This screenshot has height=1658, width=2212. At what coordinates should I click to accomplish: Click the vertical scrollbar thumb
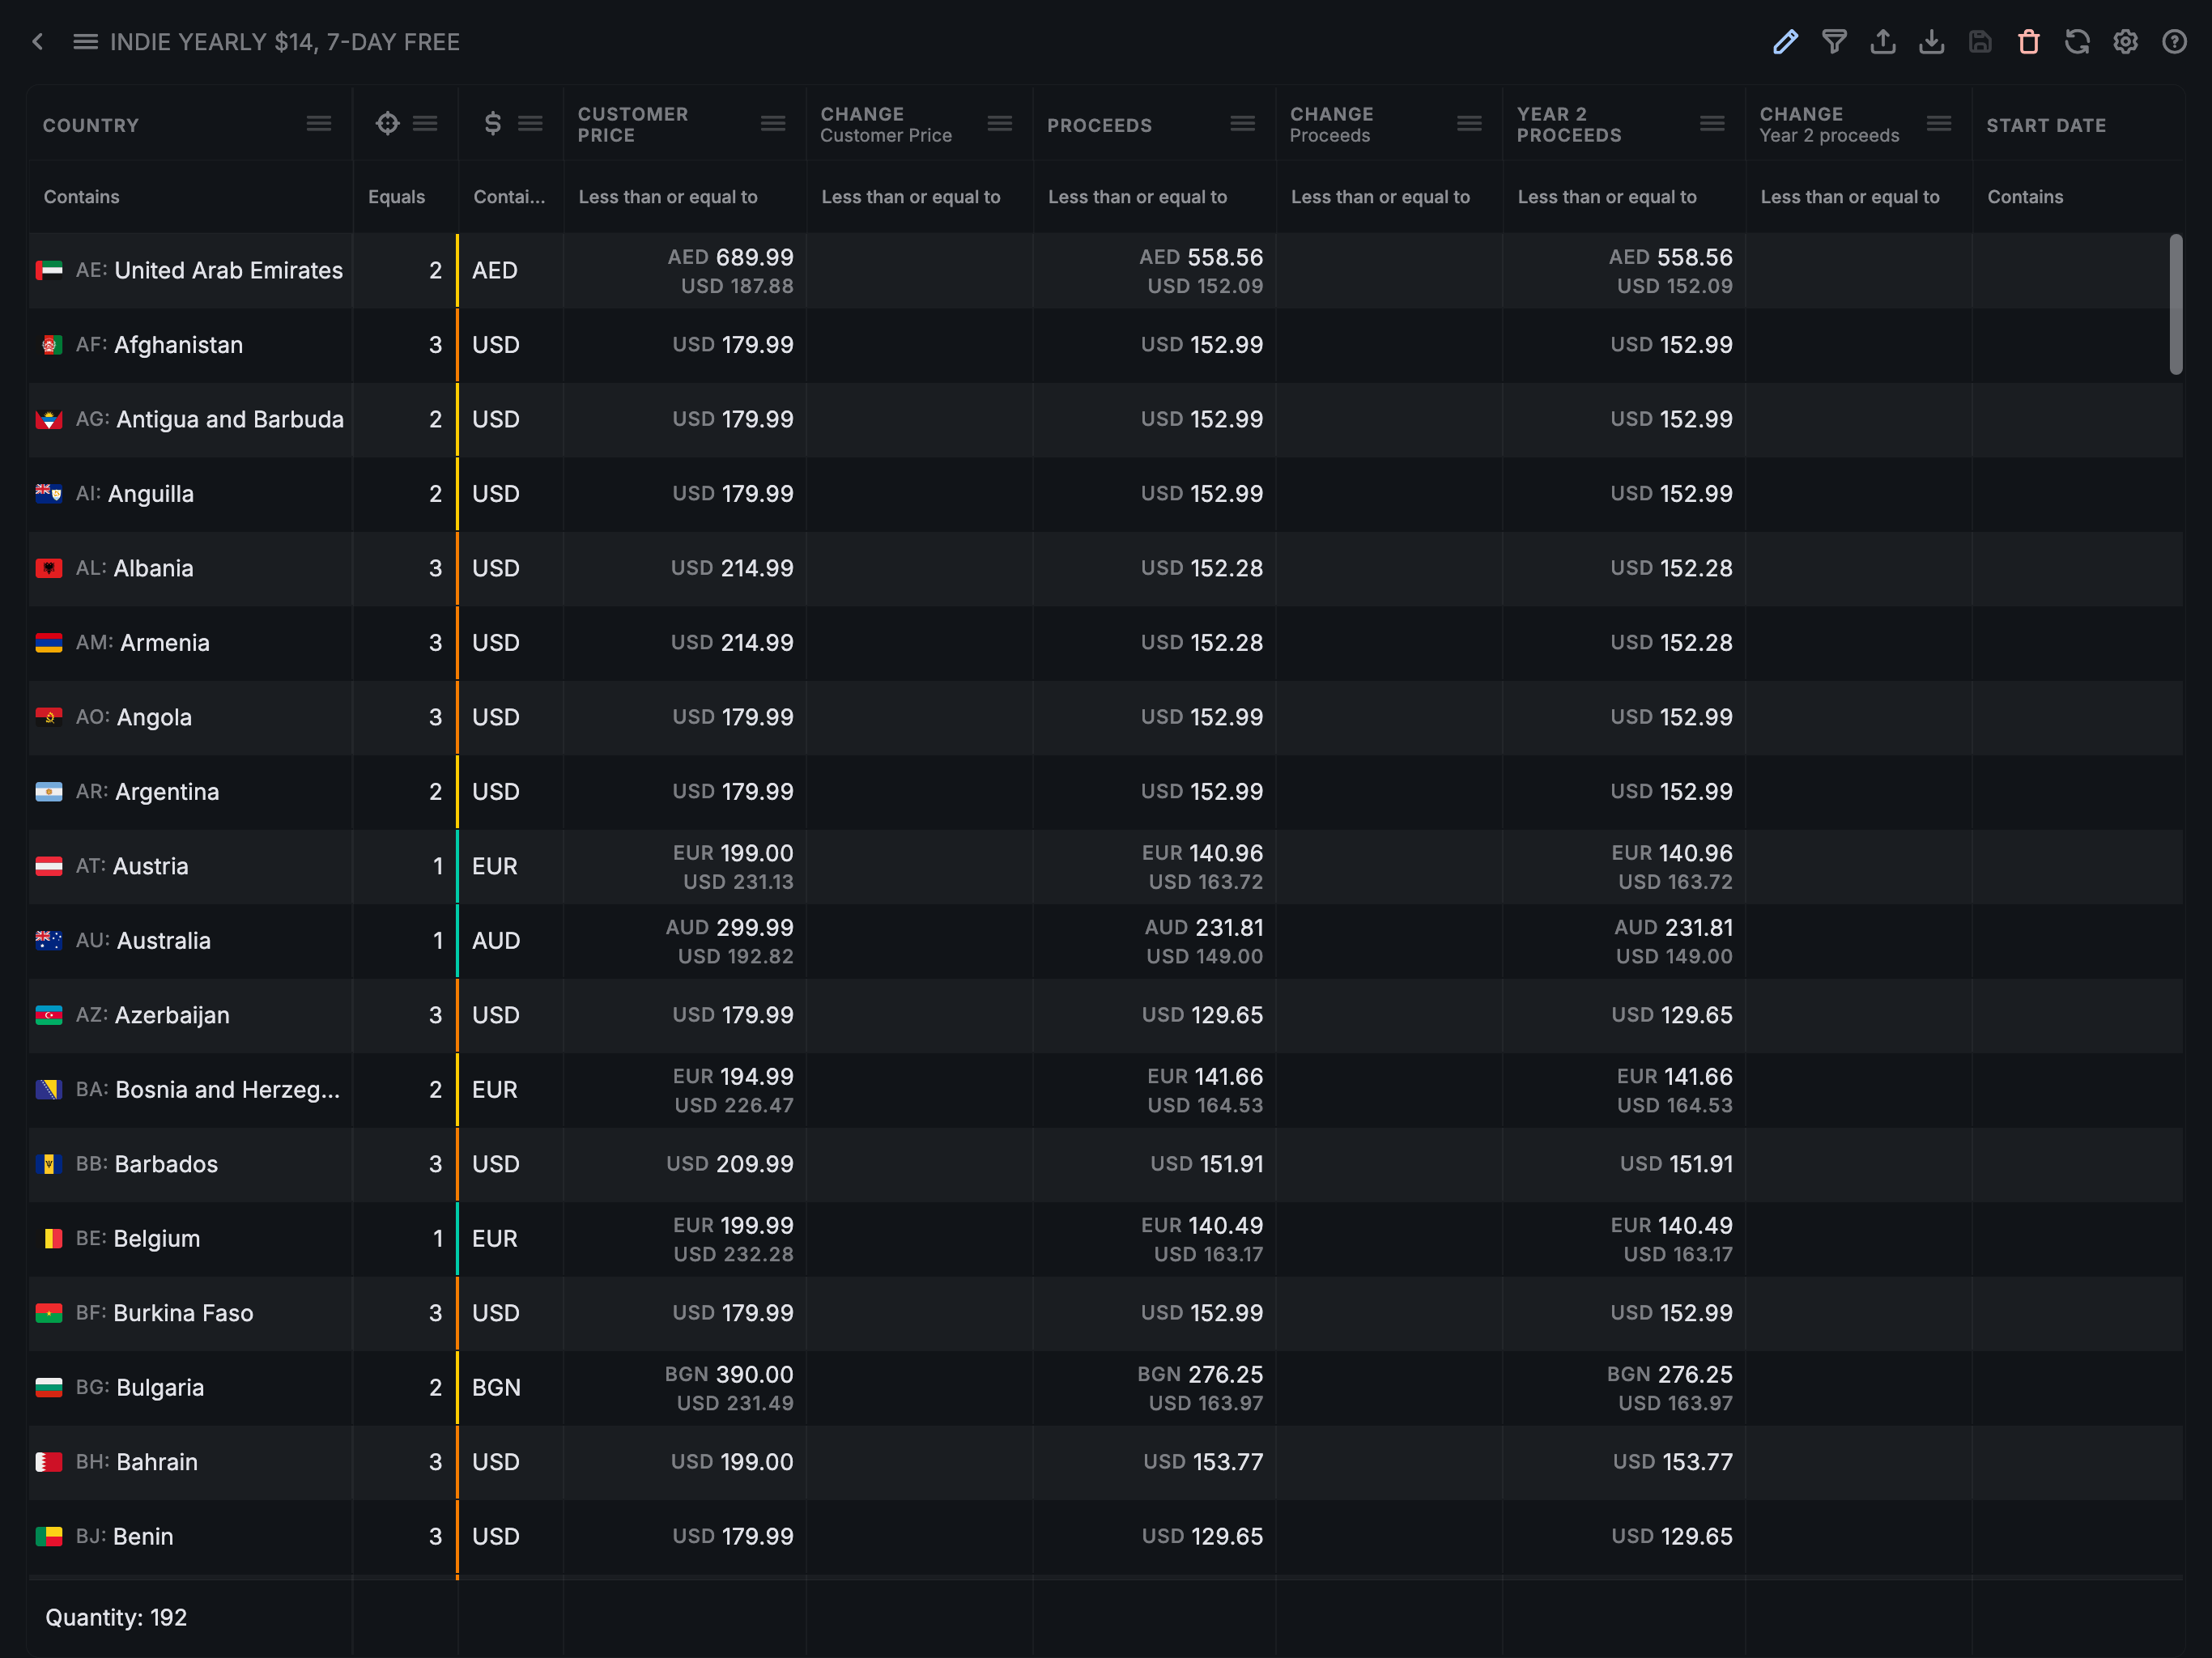[x=2175, y=304]
